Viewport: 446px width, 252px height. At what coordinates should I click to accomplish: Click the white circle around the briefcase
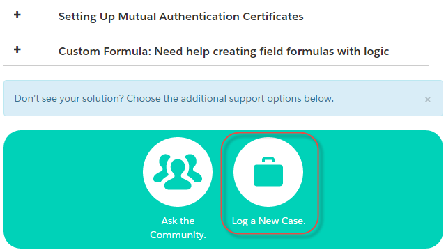[x=268, y=172]
